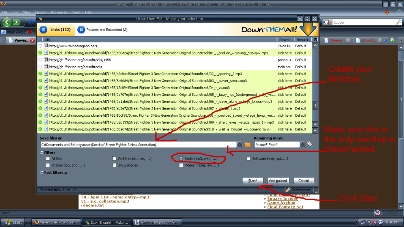Open the Preferences link
Screen dimensions: 404x227
301,190
